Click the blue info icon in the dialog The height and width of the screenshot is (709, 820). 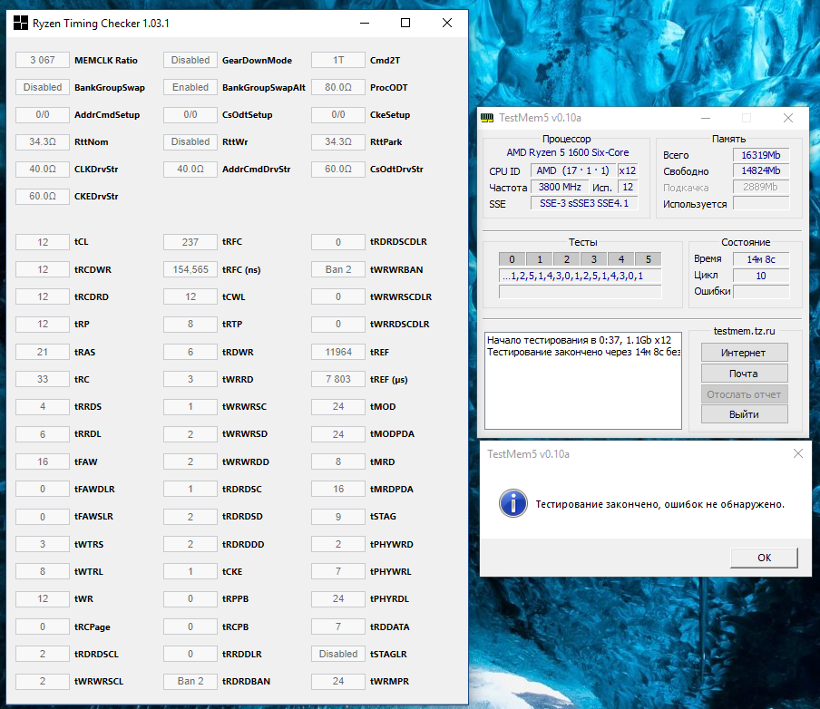pos(513,503)
